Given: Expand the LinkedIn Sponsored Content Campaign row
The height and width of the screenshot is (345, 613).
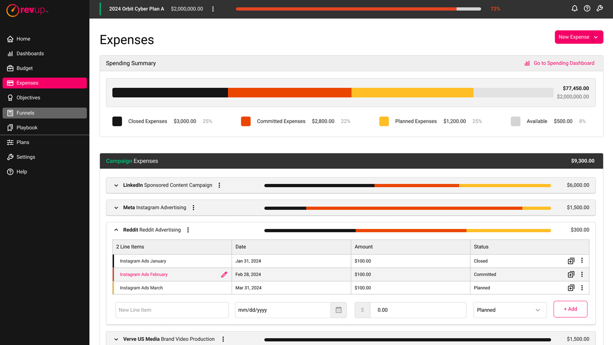Looking at the screenshot, I should 116,185.
